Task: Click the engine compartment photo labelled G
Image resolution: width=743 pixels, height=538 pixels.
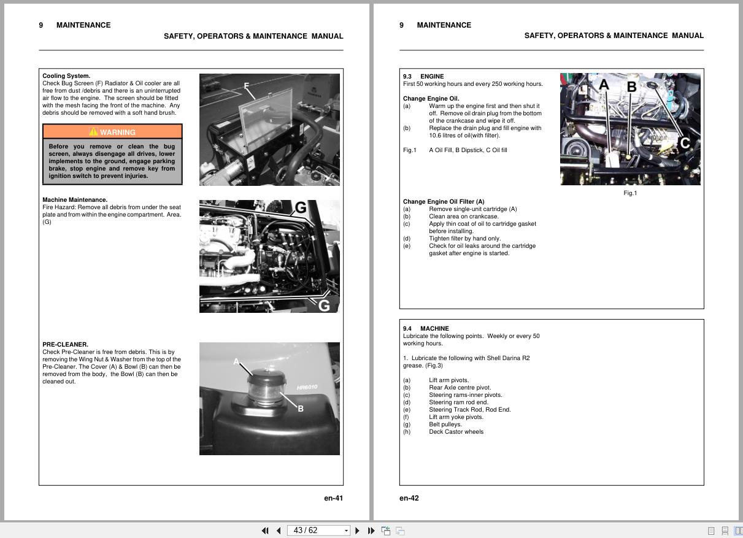Action: pos(269,256)
